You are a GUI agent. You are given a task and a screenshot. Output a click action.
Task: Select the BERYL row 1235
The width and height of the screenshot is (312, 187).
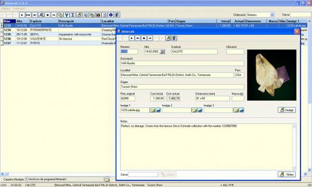58,34
